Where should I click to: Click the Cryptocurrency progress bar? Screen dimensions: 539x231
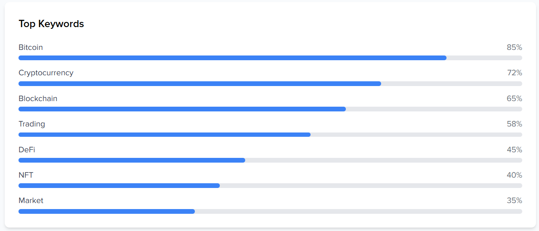(270, 83)
